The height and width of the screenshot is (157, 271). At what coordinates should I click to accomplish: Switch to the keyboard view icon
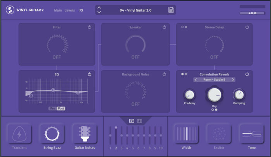coord(139,121)
